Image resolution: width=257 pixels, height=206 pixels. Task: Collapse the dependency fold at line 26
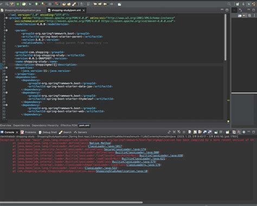coord(7,93)
